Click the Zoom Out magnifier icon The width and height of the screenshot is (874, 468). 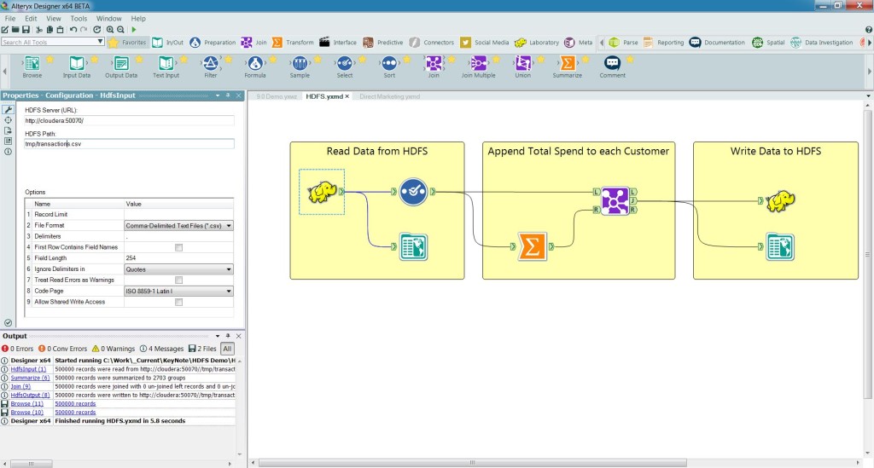120,30
